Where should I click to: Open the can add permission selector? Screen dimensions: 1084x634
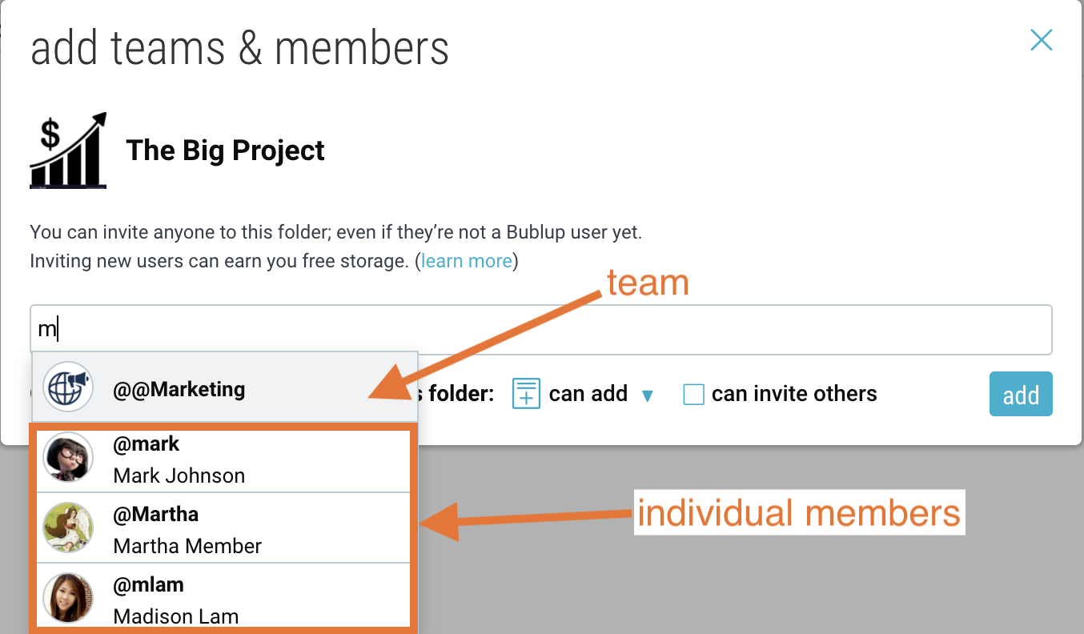tap(583, 394)
